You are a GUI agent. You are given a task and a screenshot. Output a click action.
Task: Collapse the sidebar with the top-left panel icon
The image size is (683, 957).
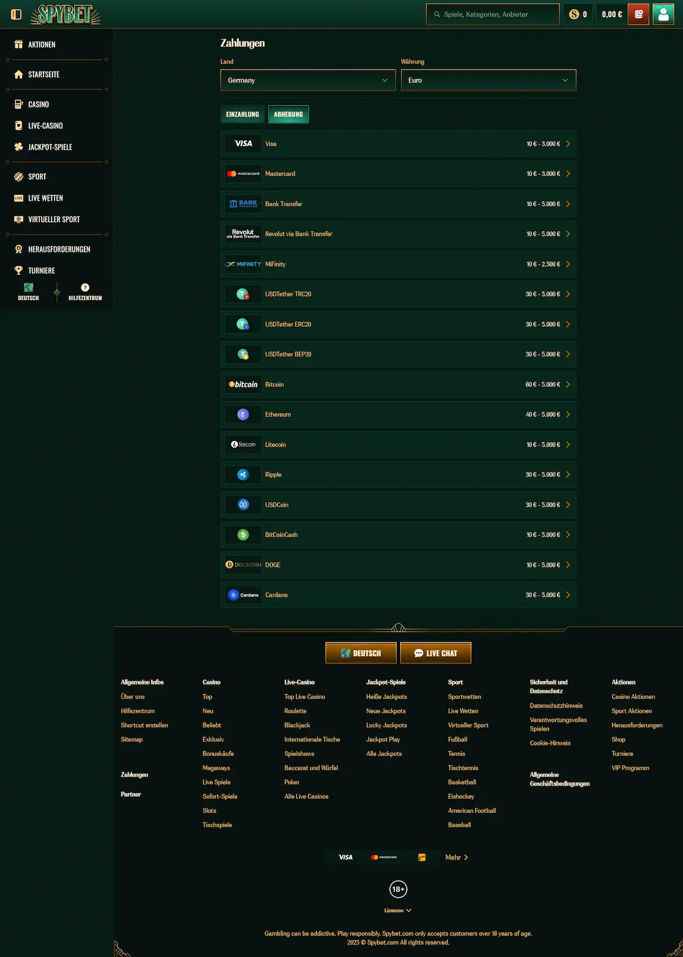tap(16, 14)
